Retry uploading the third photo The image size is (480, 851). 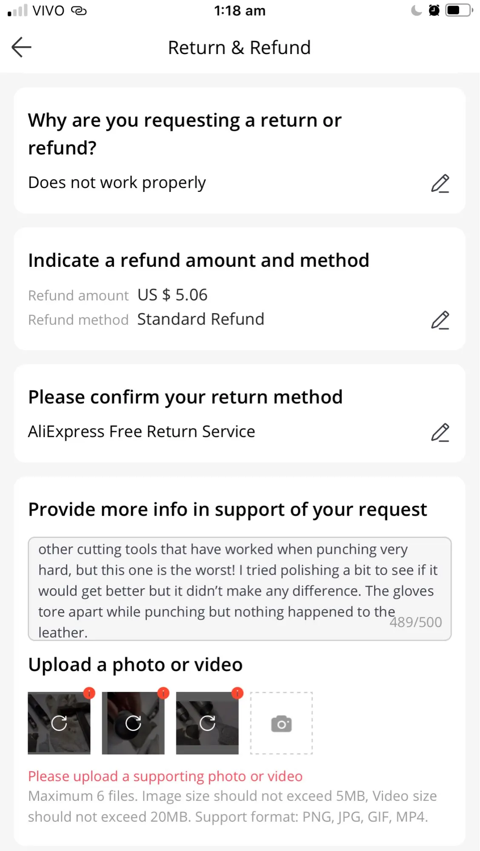tap(207, 723)
